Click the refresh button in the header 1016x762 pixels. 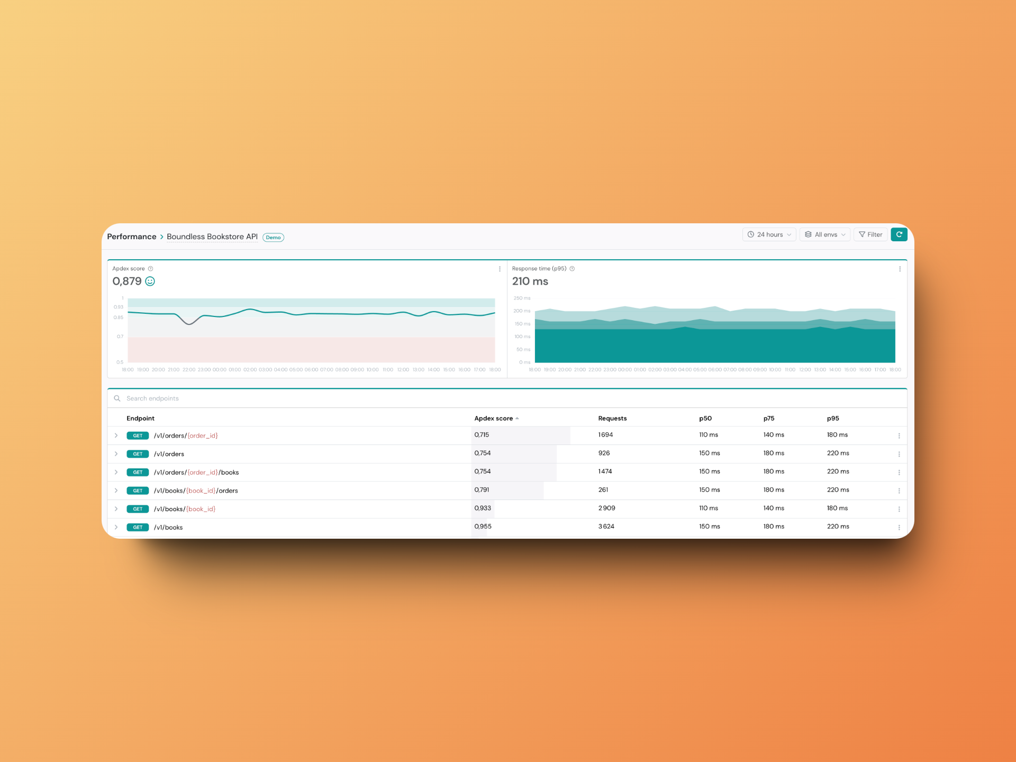coord(899,234)
